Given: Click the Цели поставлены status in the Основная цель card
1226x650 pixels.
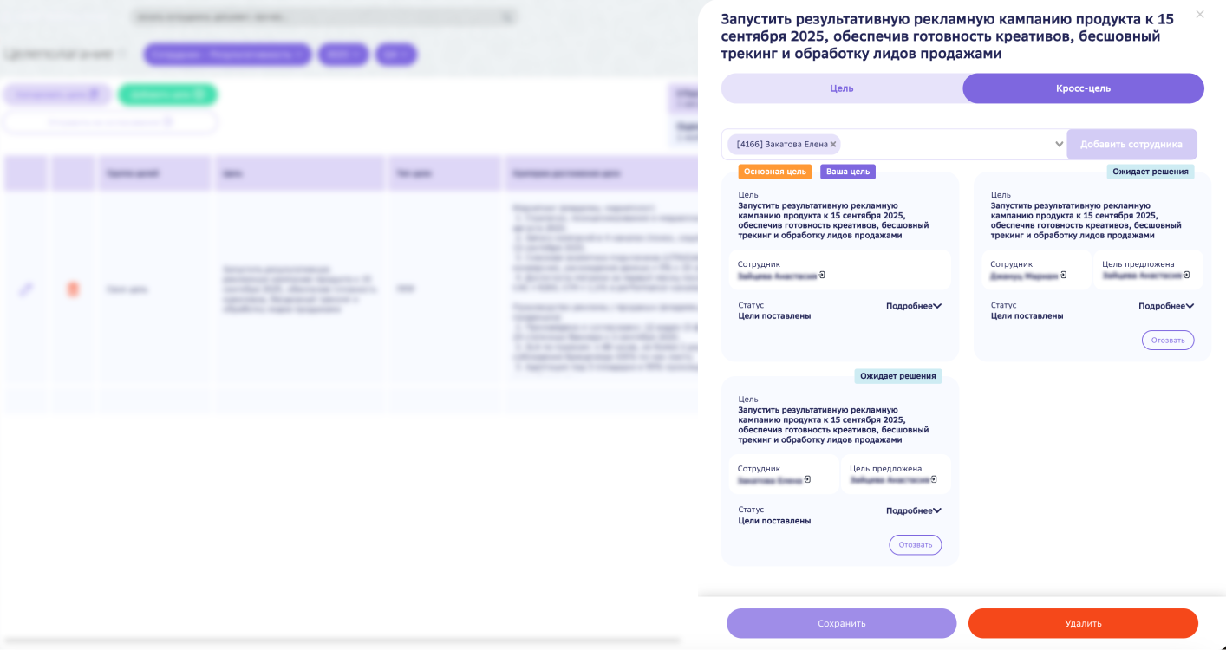Looking at the screenshot, I should coord(774,316).
